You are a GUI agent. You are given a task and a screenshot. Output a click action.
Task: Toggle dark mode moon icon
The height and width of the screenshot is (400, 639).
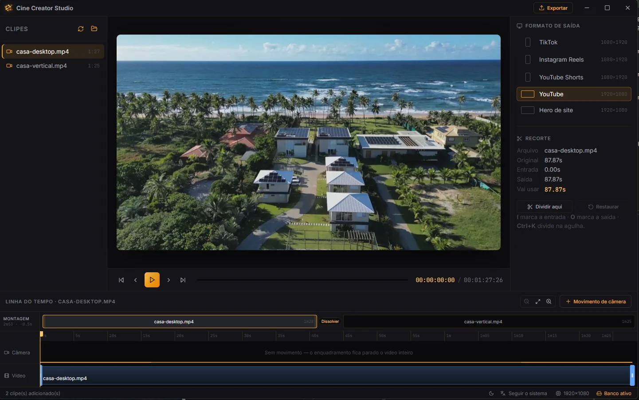click(491, 393)
